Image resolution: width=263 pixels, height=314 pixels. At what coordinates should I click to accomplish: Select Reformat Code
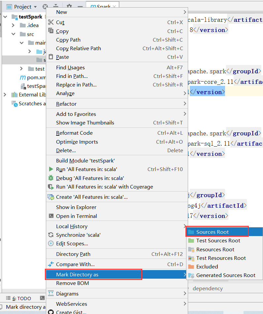(117, 133)
